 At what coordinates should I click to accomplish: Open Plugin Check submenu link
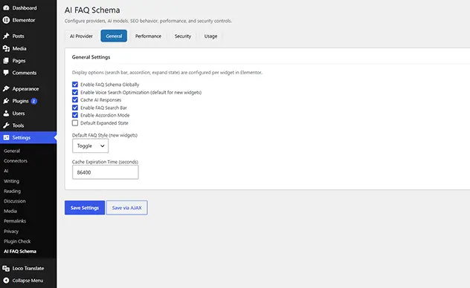tap(17, 241)
